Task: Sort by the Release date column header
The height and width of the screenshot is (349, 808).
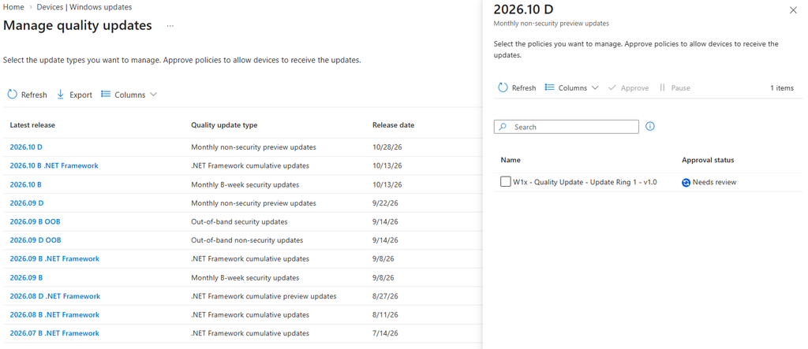Action: coord(393,124)
